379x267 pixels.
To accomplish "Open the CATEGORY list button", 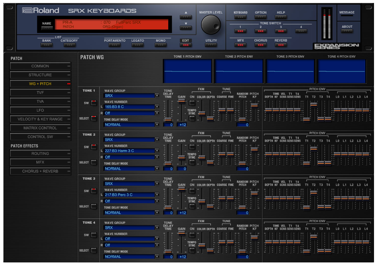I will pyautogui.click(x=69, y=45).
